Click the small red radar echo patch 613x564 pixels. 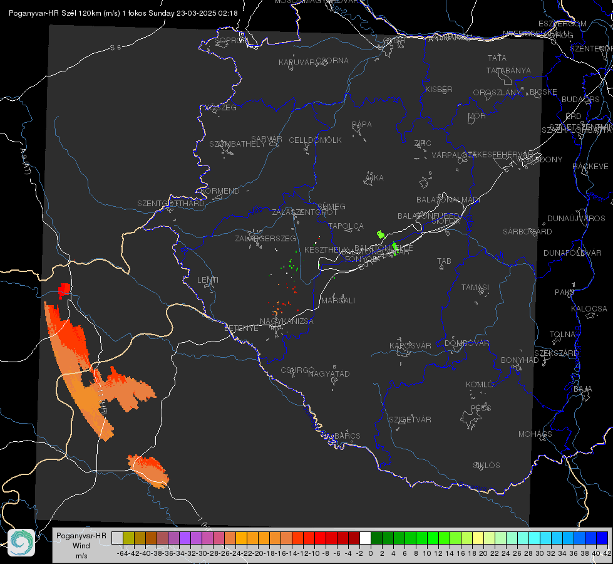[x=64, y=290]
